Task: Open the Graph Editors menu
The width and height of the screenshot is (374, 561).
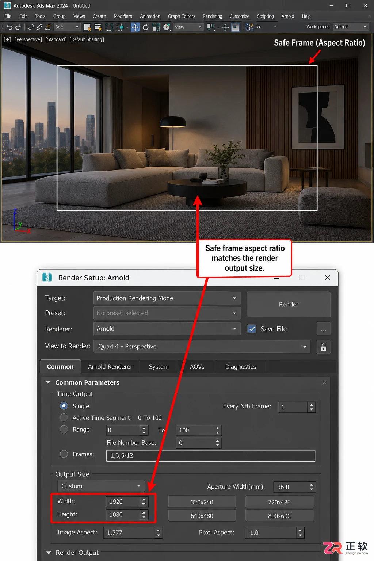Action: coord(182,16)
